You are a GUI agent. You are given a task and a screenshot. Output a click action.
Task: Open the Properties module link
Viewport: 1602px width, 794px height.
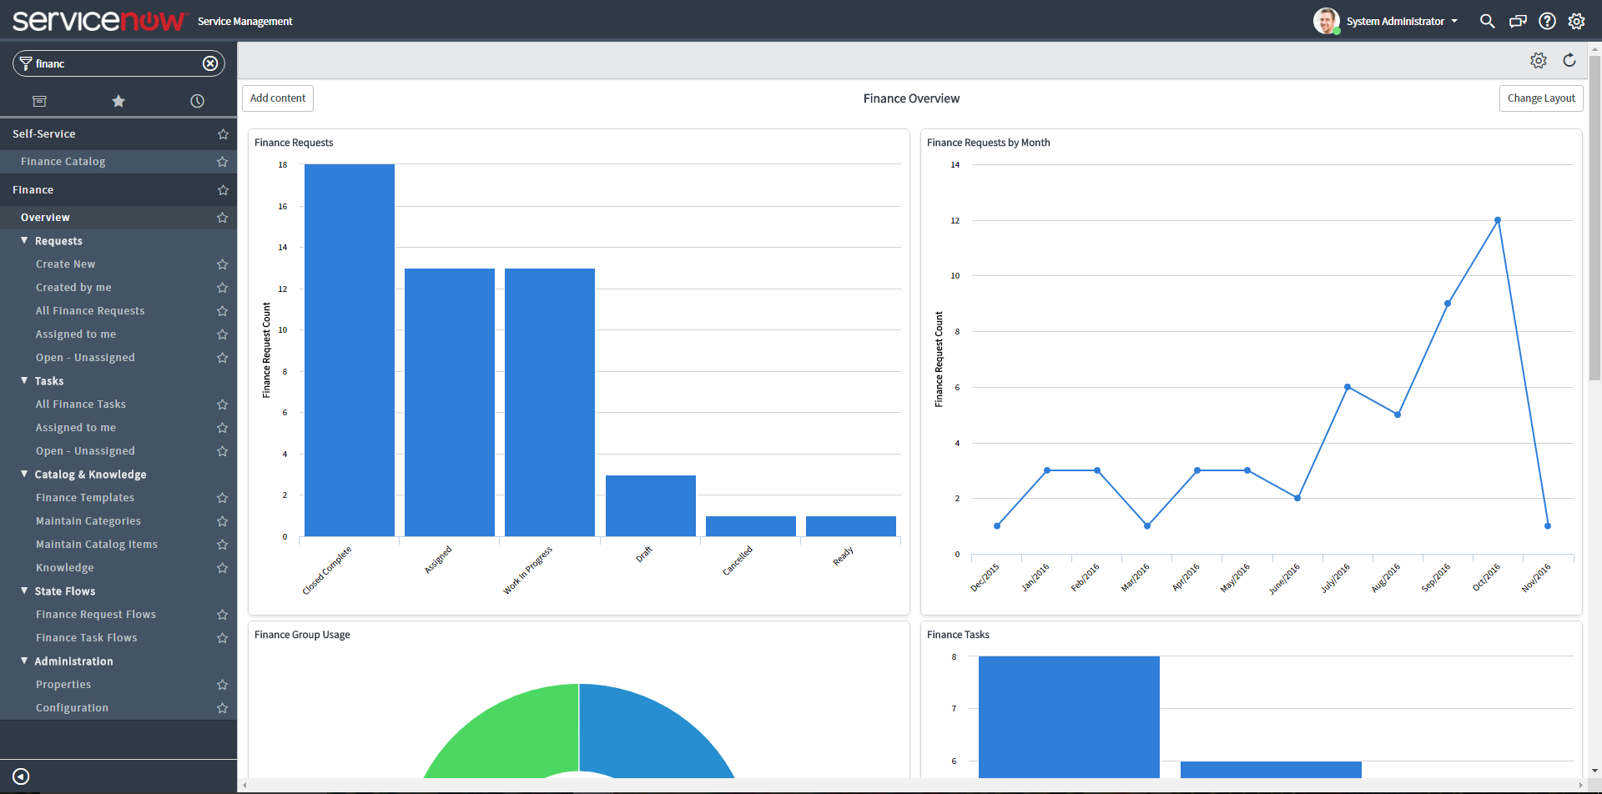tap(63, 685)
